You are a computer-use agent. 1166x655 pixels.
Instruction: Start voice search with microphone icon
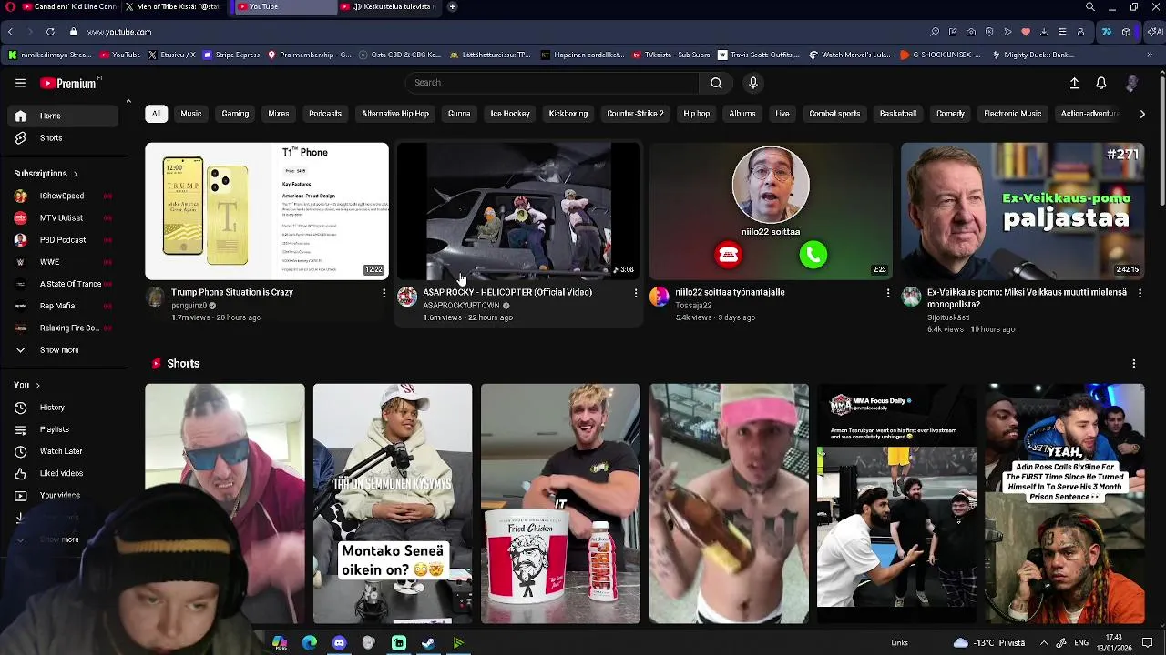pyautogui.click(x=753, y=83)
